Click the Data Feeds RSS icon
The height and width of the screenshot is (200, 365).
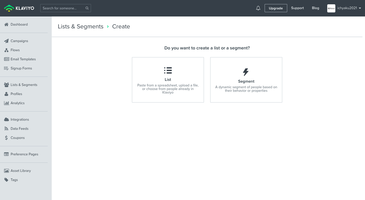[6, 129]
